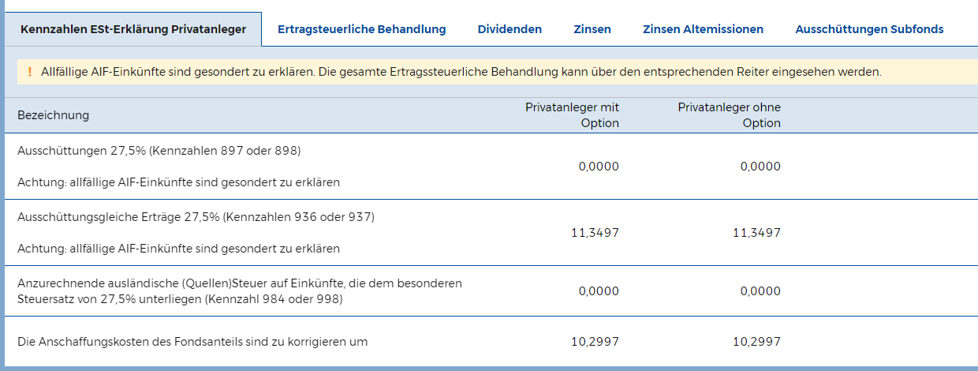Switch to the Ertragsteuerliche Behandlung tab

click(x=361, y=29)
